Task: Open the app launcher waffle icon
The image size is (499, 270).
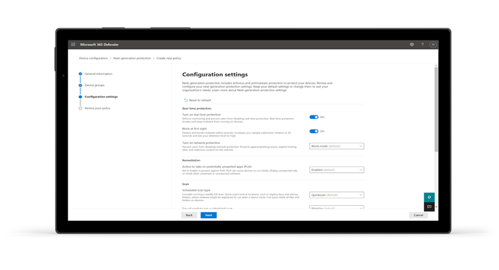Action: 73,45
